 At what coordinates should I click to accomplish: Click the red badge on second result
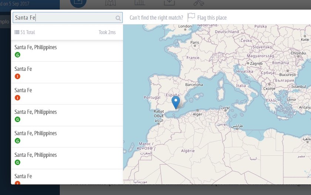click(x=17, y=76)
